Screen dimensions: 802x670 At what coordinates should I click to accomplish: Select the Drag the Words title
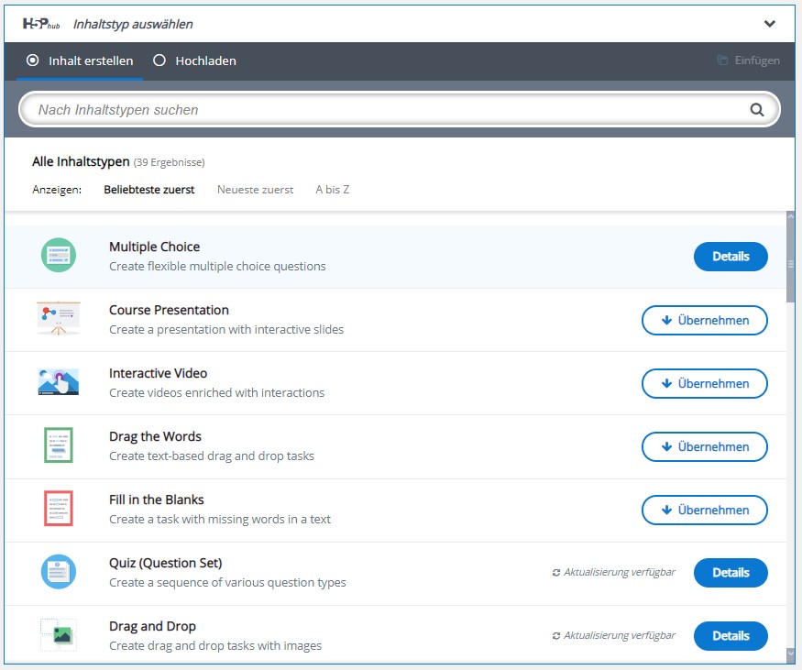point(155,436)
